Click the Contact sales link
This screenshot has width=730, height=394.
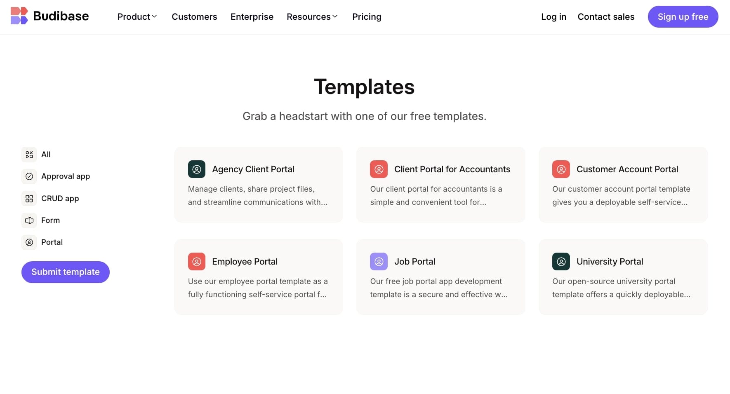pyautogui.click(x=606, y=17)
